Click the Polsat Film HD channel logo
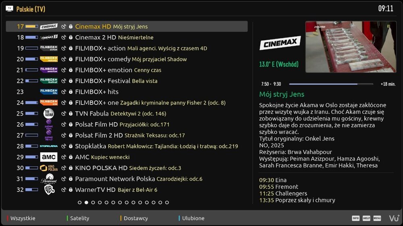The image size is (403, 226). [49, 124]
